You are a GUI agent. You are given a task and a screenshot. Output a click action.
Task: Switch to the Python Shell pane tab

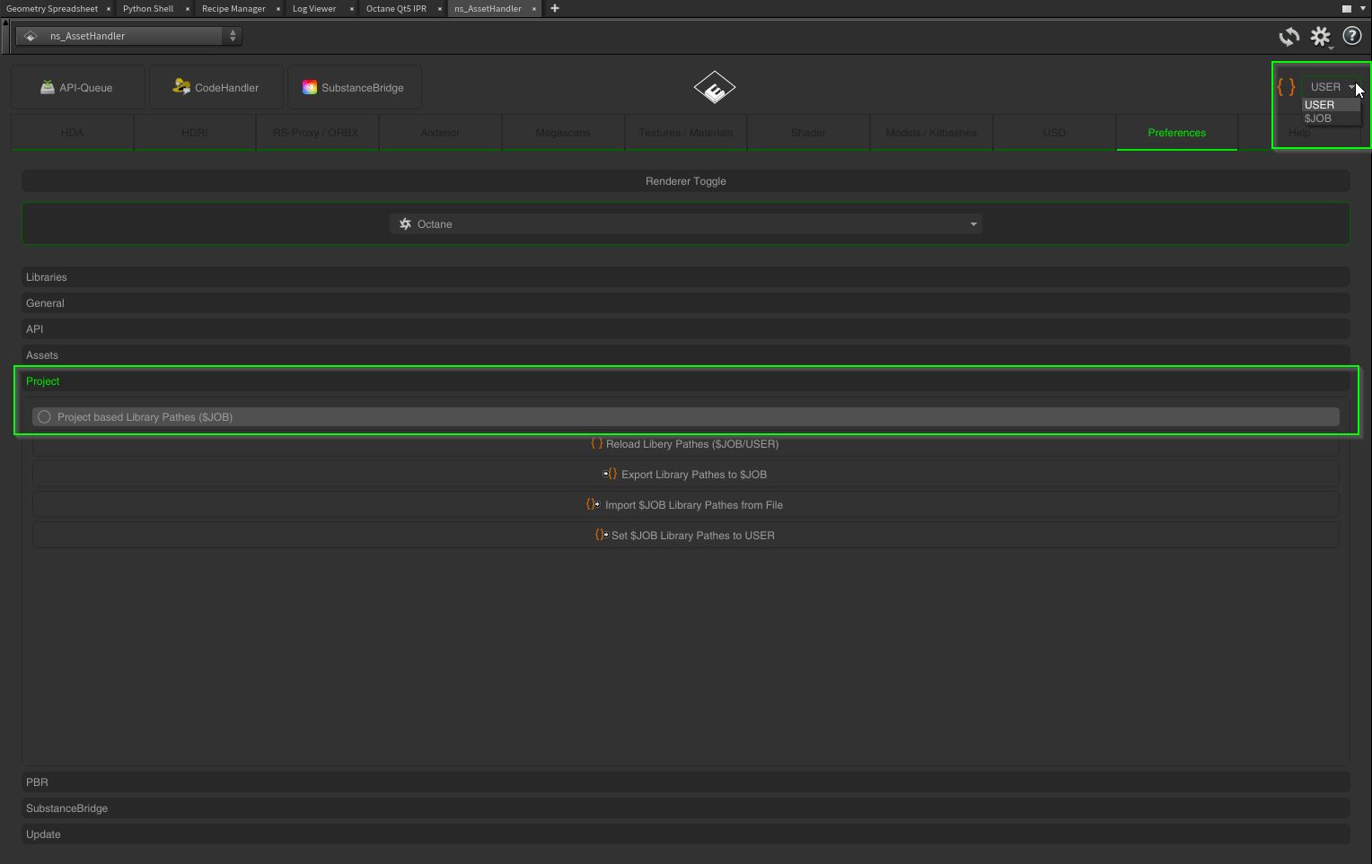pos(148,9)
